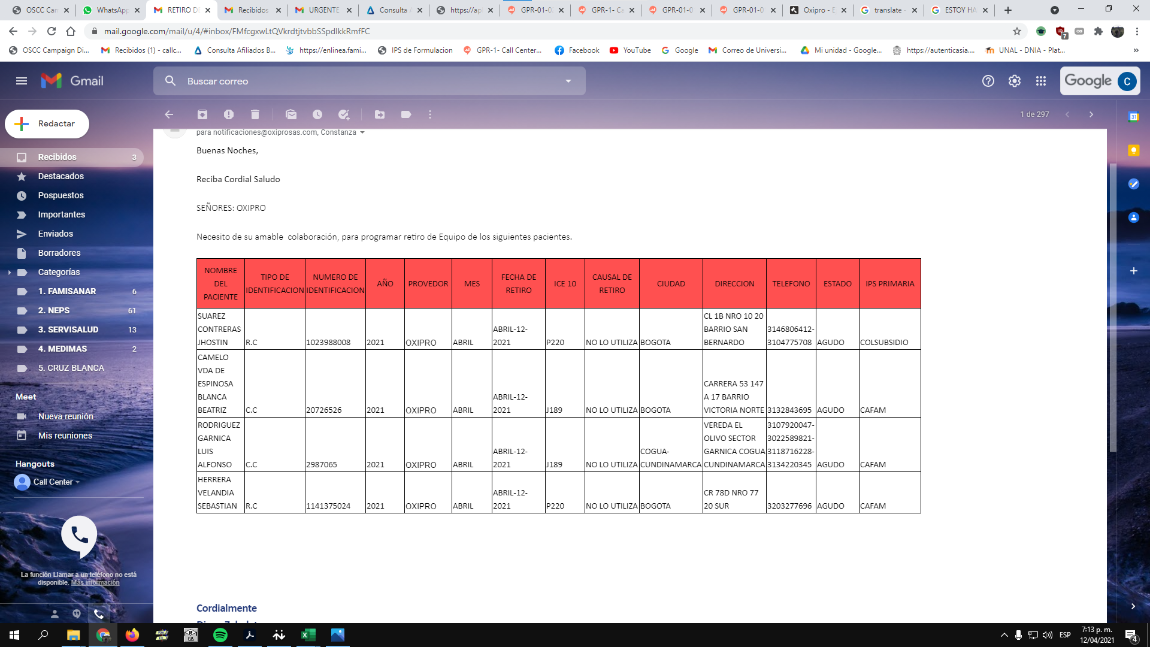Screen dimensions: 1150x647
Task: Show recipient details dropdown arrow
Action: tap(362, 132)
